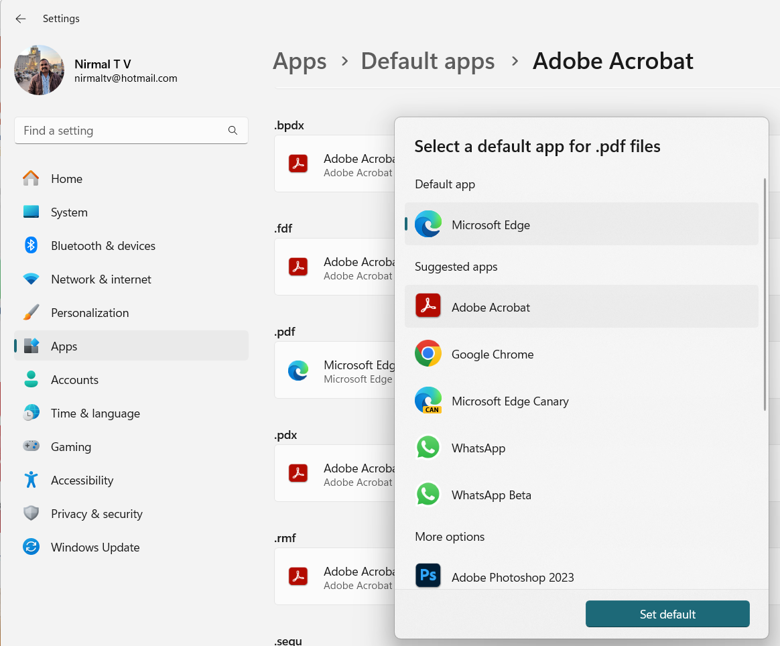This screenshot has height=646, width=780.
Task: Open the .pdf Microsoft Edge association
Action: pos(334,370)
